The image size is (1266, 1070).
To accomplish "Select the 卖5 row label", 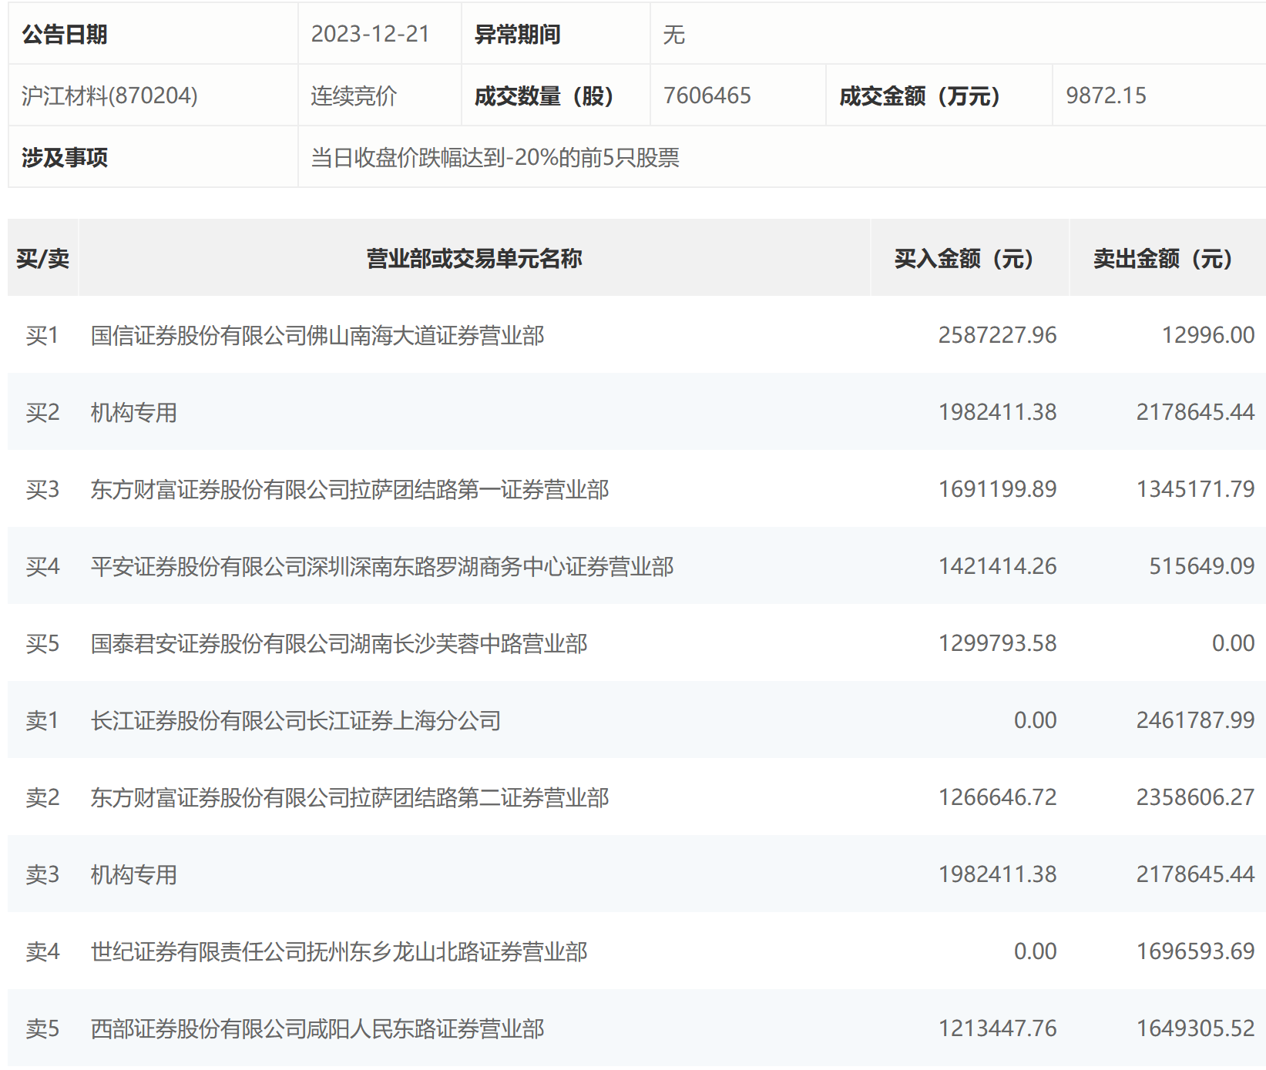I will (42, 1028).
